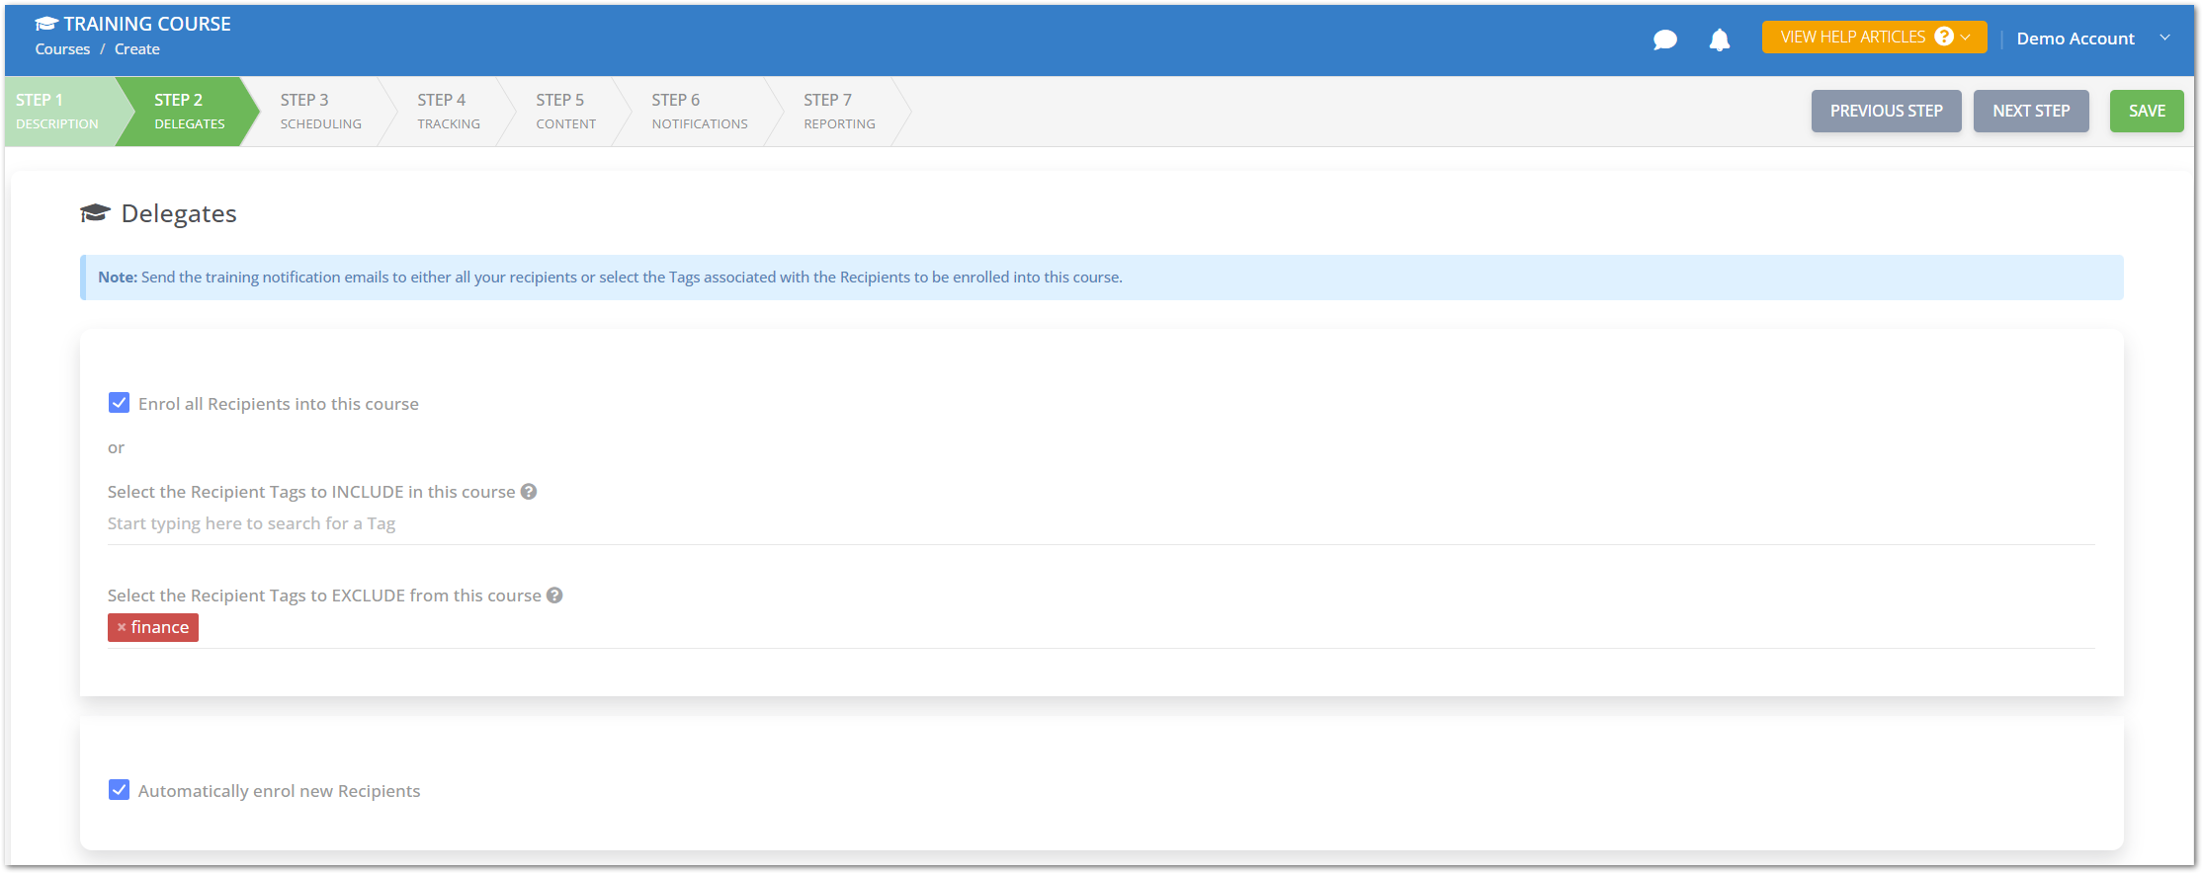Remove the finance tag with its x

(122, 627)
